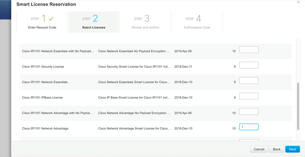Click the license list vertical scrollbar thumb
Screen dimensions: 305x157
click(x=298, y=106)
